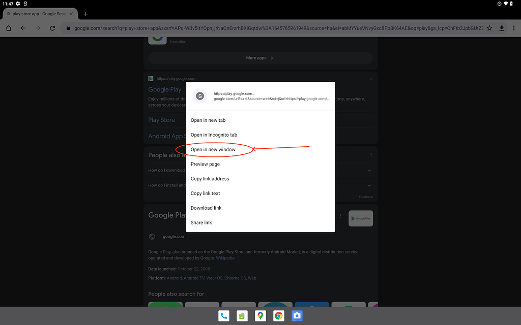Open downloads using the download arrow icon

click(x=501, y=28)
